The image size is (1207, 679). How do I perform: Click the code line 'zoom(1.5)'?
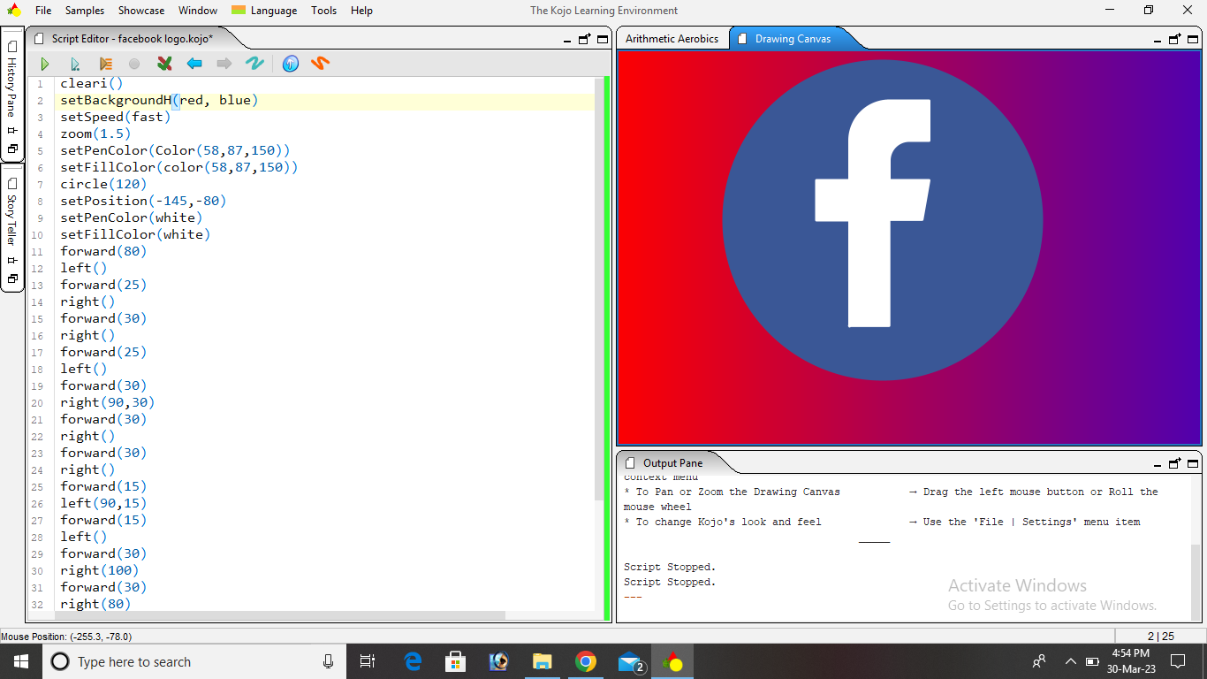coord(95,134)
